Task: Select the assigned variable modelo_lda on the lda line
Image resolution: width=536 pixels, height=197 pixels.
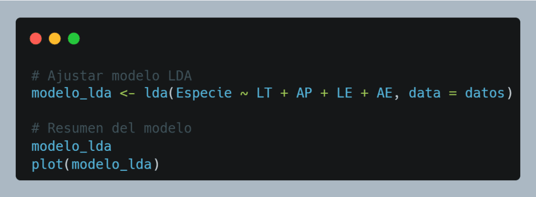Action: coord(71,93)
